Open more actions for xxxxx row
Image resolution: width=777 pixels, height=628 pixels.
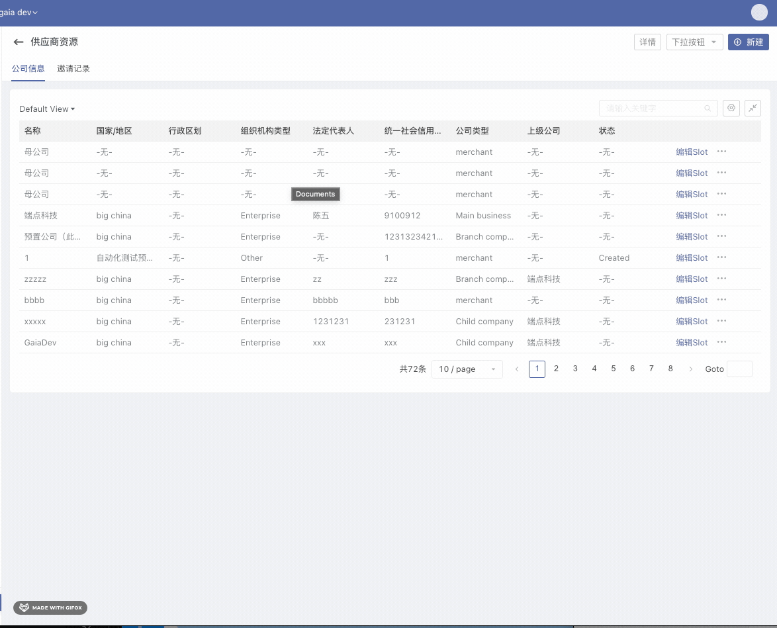(x=721, y=321)
